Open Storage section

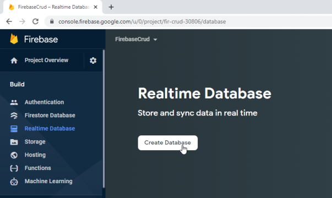[35, 142]
